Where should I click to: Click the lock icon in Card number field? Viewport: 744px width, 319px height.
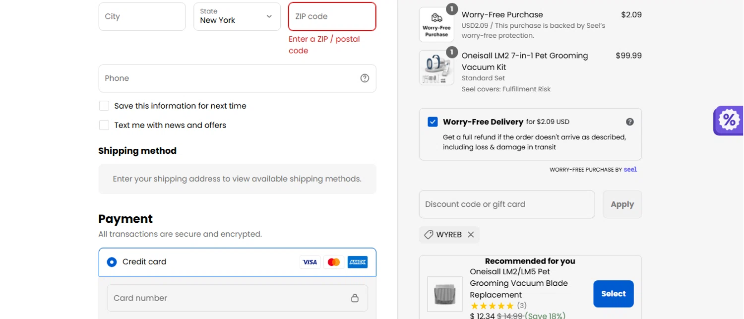pos(355,298)
